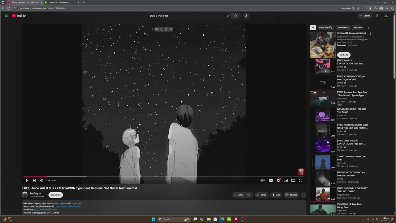The image size is (396, 223).
Task: Reload the page
Action: click(x=9, y=8)
